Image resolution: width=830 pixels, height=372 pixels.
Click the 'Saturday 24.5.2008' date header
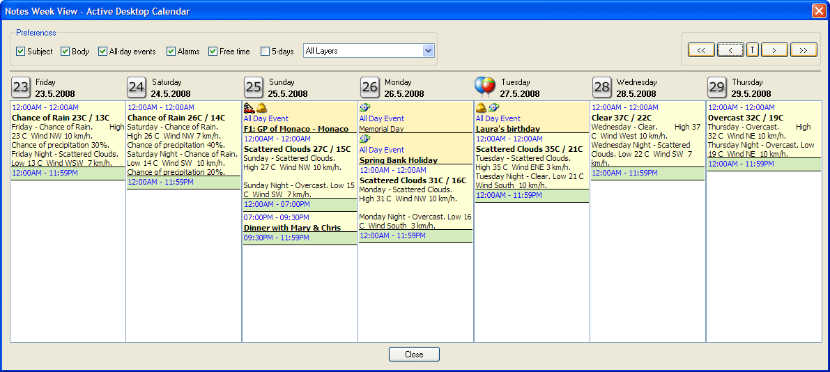click(171, 88)
